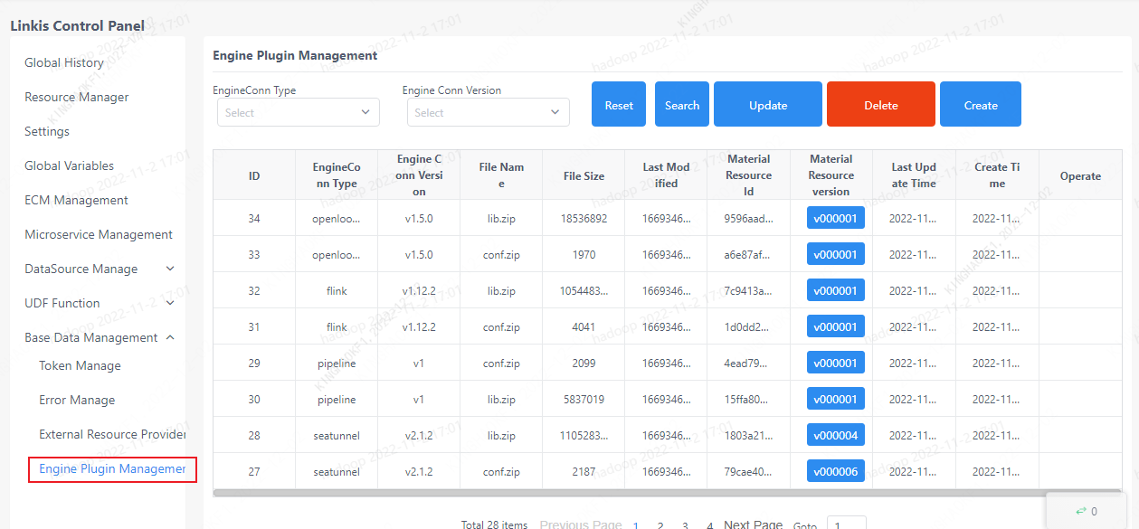Screen dimensions: 1139x529
Task: Open Global History from the sidebar
Action: tap(62, 62)
